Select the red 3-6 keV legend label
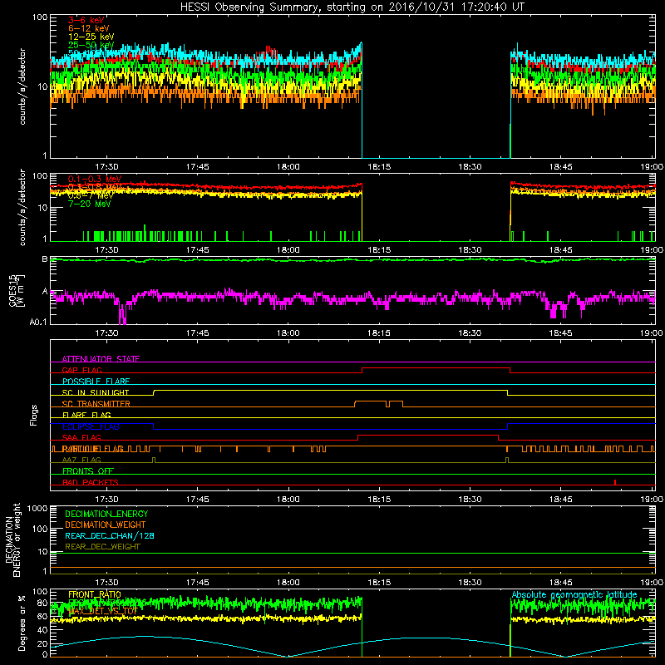 coord(86,20)
